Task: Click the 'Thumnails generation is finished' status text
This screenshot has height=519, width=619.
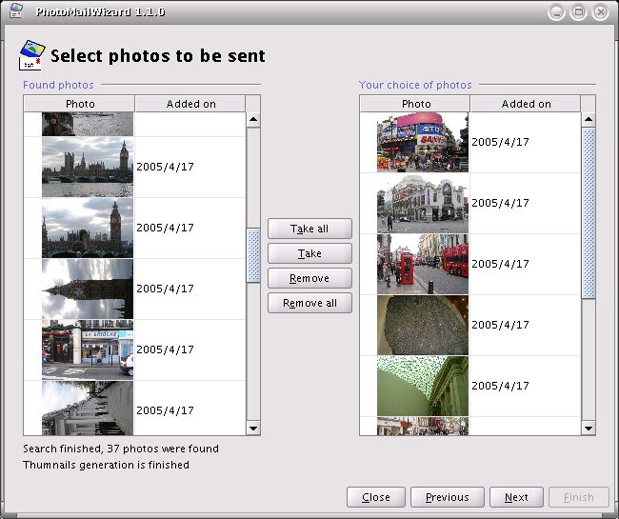Action: pos(106,465)
